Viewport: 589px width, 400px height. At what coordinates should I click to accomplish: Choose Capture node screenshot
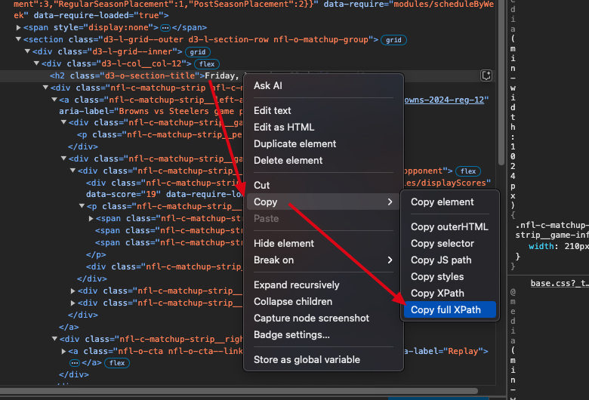(311, 318)
